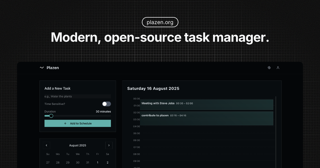Select day 1 in calendar
The image size is (320, 168).
98,162
